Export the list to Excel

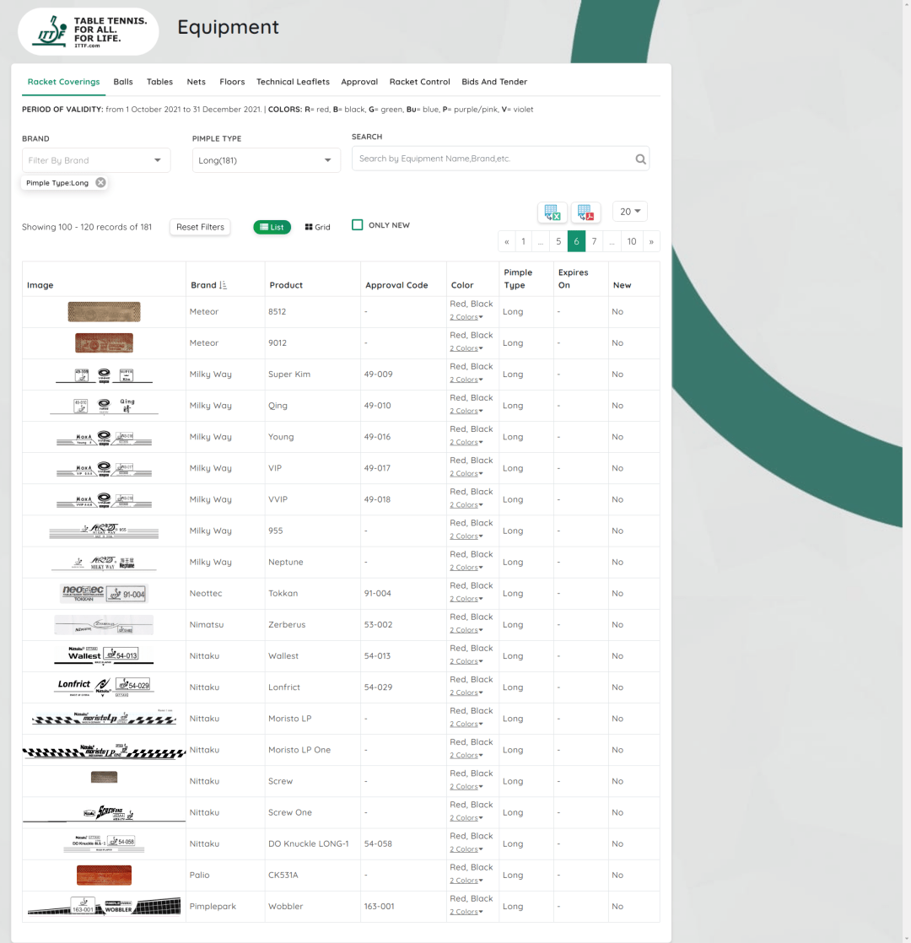(553, 213)
